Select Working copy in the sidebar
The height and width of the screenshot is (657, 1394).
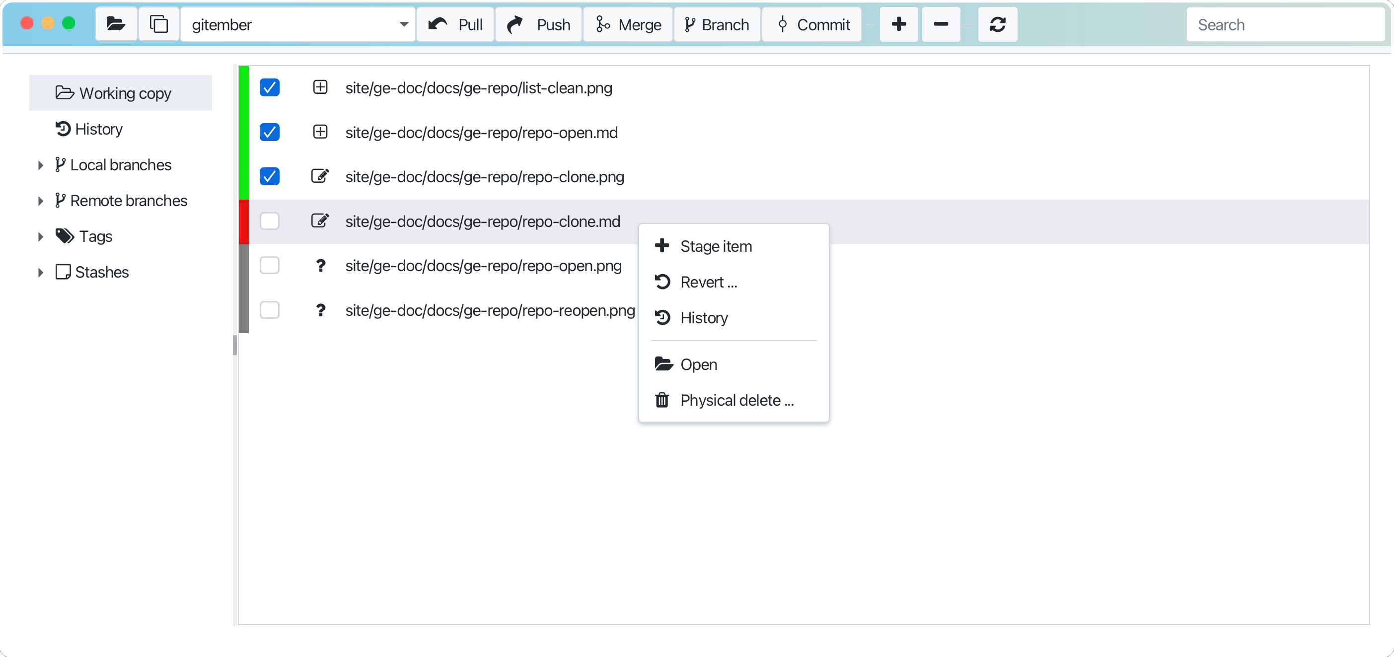[x=121, y=92]
